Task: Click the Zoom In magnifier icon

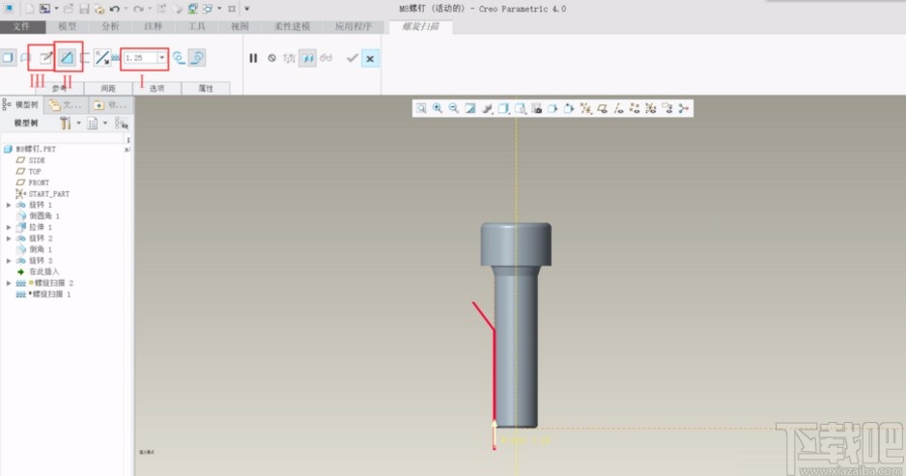Action: 438,108
